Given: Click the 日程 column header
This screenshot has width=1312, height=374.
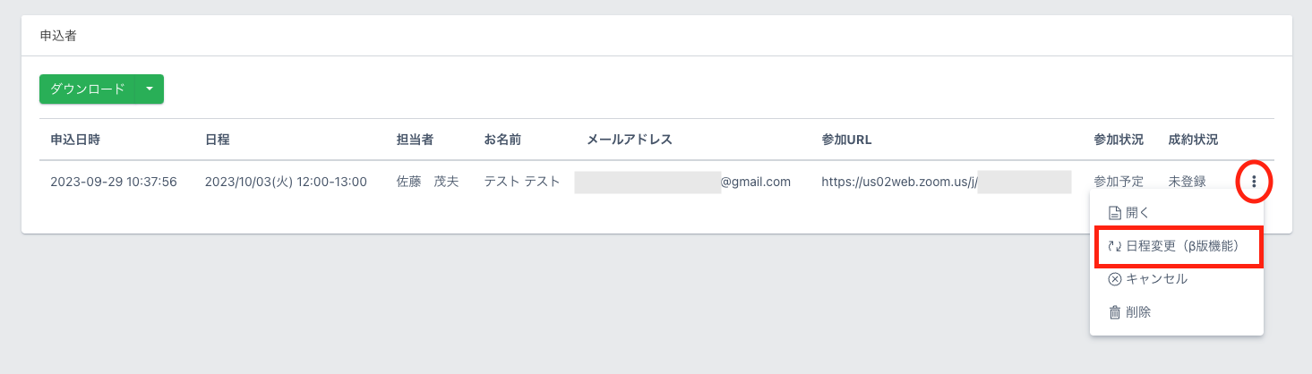Looking at the screenshot, I should tap(218, 140).
